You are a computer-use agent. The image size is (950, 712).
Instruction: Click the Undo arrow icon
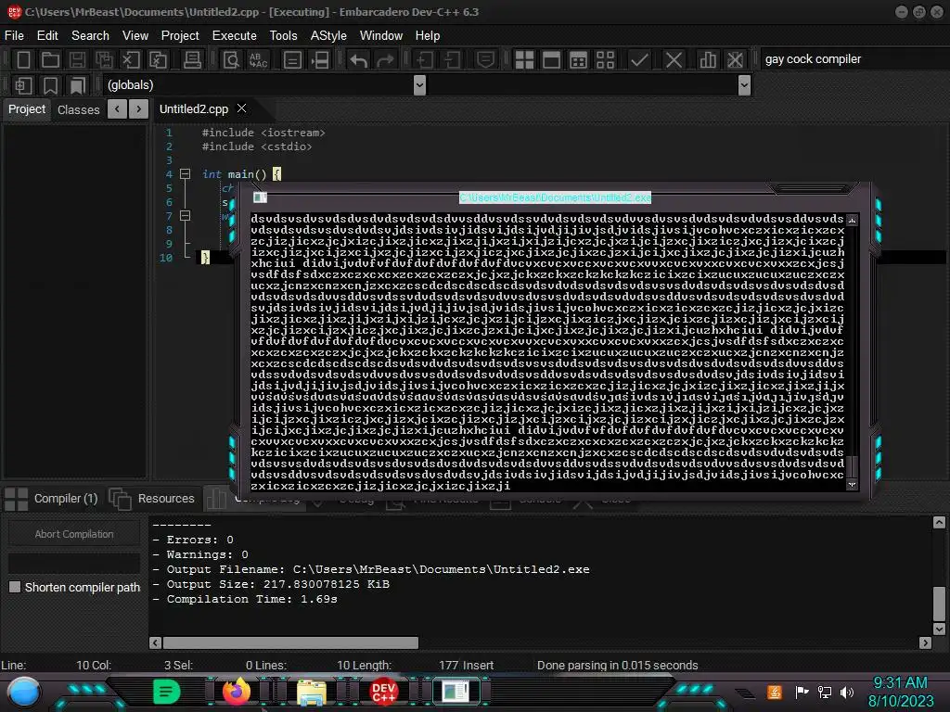tap(359, 60)
